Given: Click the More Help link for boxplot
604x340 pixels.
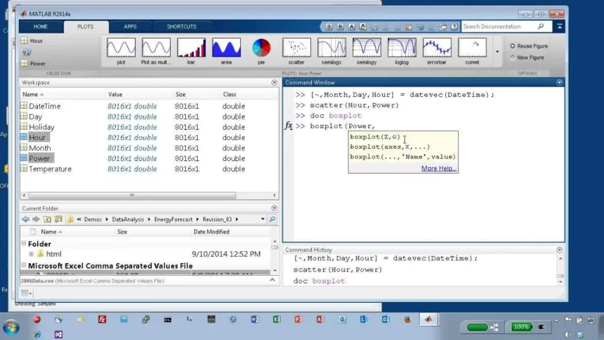Looking at the screenshot, I should [x=440, y=168].
